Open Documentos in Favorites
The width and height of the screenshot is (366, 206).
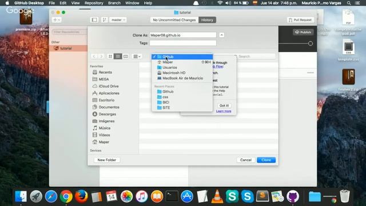click(109, 107)
